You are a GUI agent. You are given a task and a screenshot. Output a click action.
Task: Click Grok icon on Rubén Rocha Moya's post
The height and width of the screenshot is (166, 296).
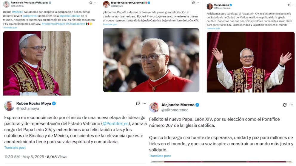(138, 103)
